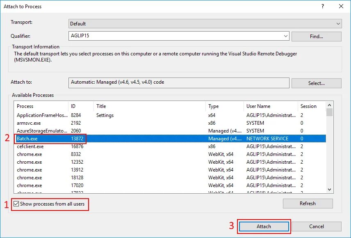Click NETWORK SERVICE user name cell
Screen dimensions: 351x238
coord(267,139)
